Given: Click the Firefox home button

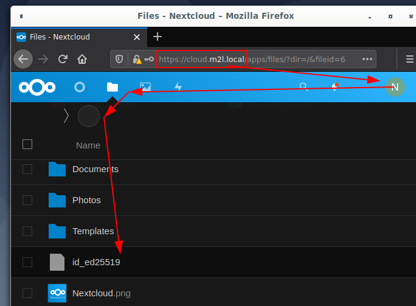Looking at the screenshot, I should click(82, 59).
